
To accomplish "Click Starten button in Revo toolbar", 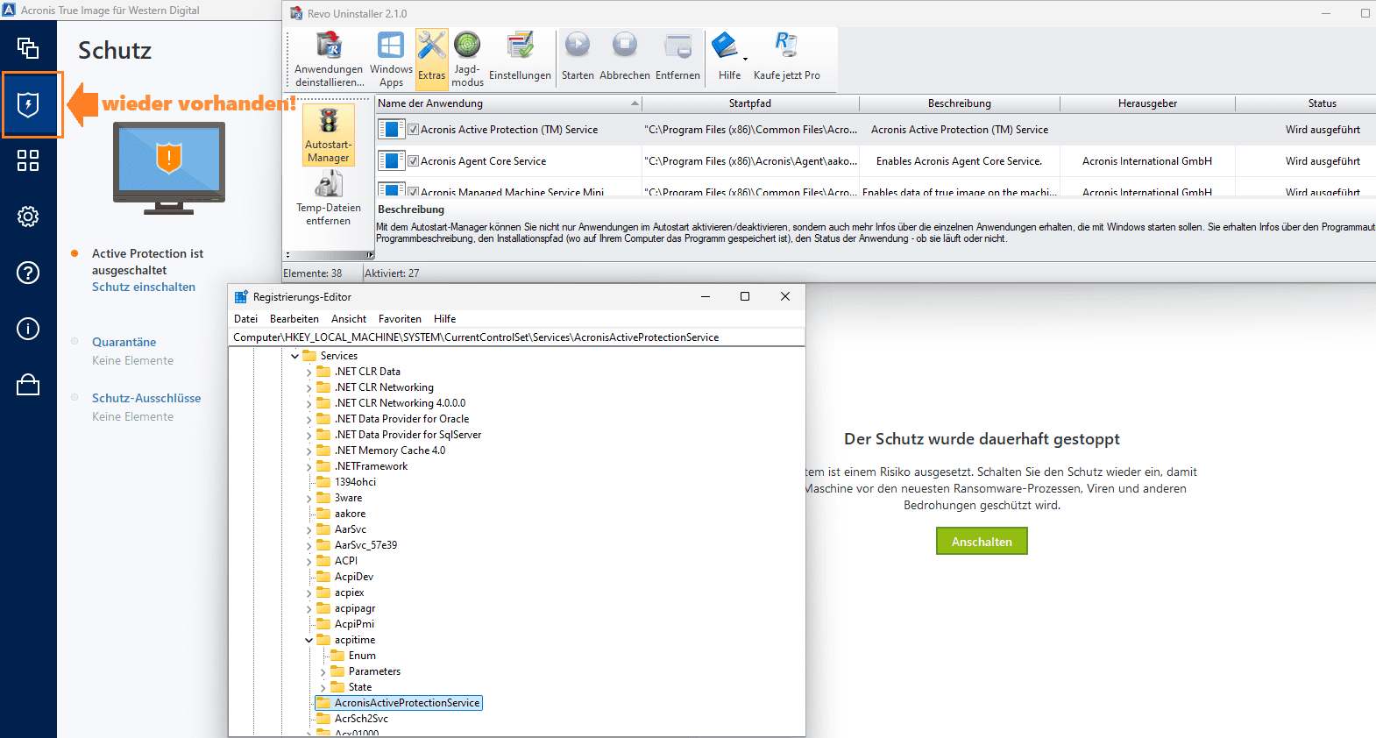I will [578, 59].
